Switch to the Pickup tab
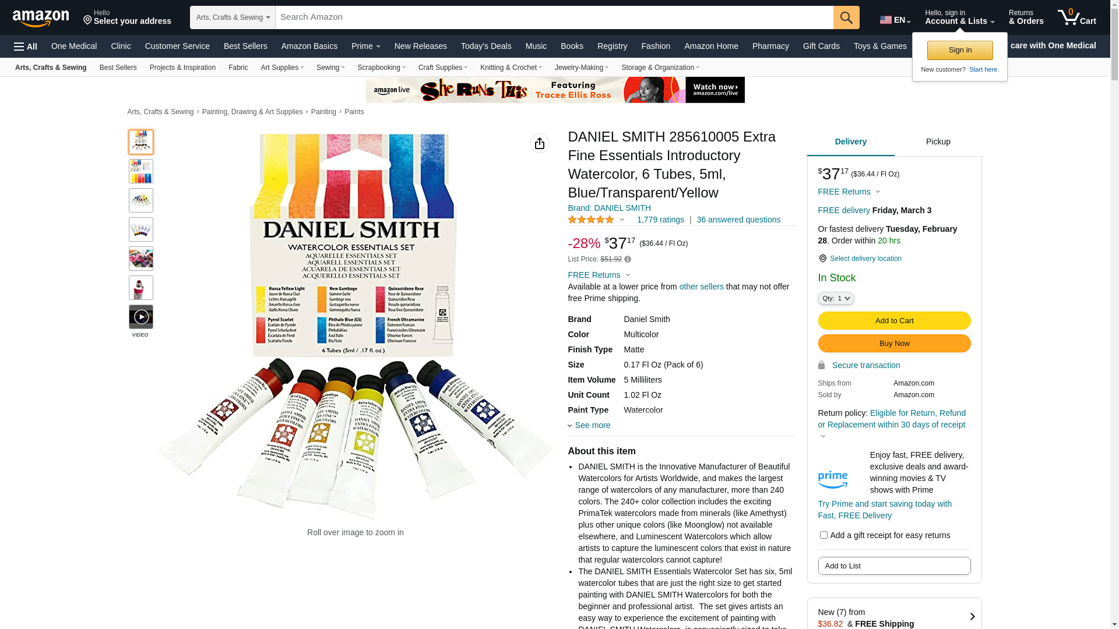This screenshot has width=1119, height=629. coord(938,142)
